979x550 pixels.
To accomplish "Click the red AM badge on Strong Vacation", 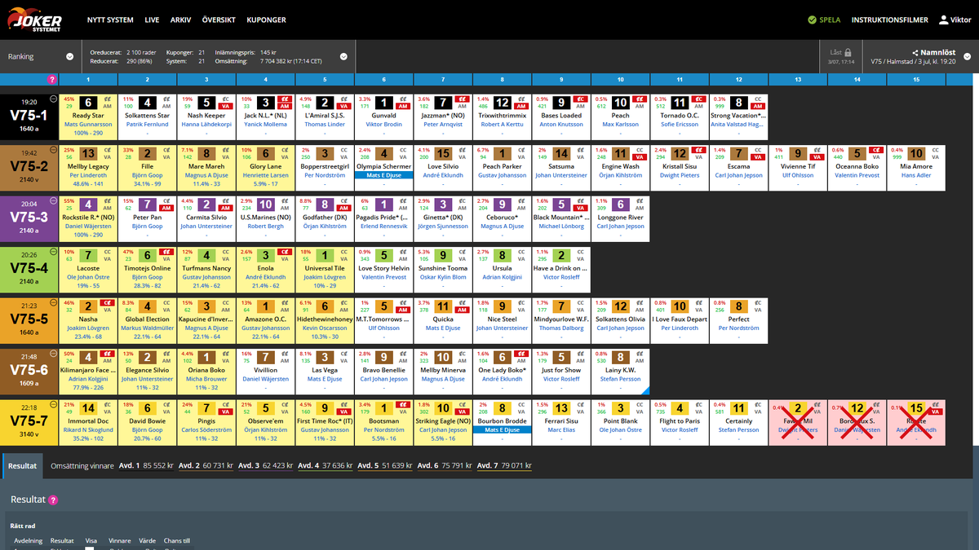I will (757, 107).
